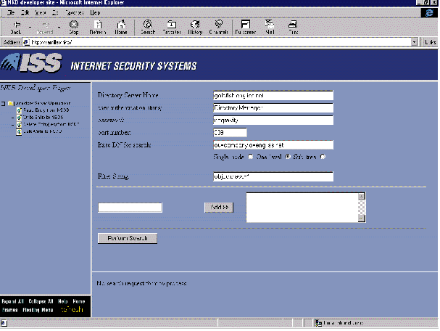Screen dimensions: 440x331
Task: Click the Stop icon in the toolbar
Action: click(x=74, y=27)
